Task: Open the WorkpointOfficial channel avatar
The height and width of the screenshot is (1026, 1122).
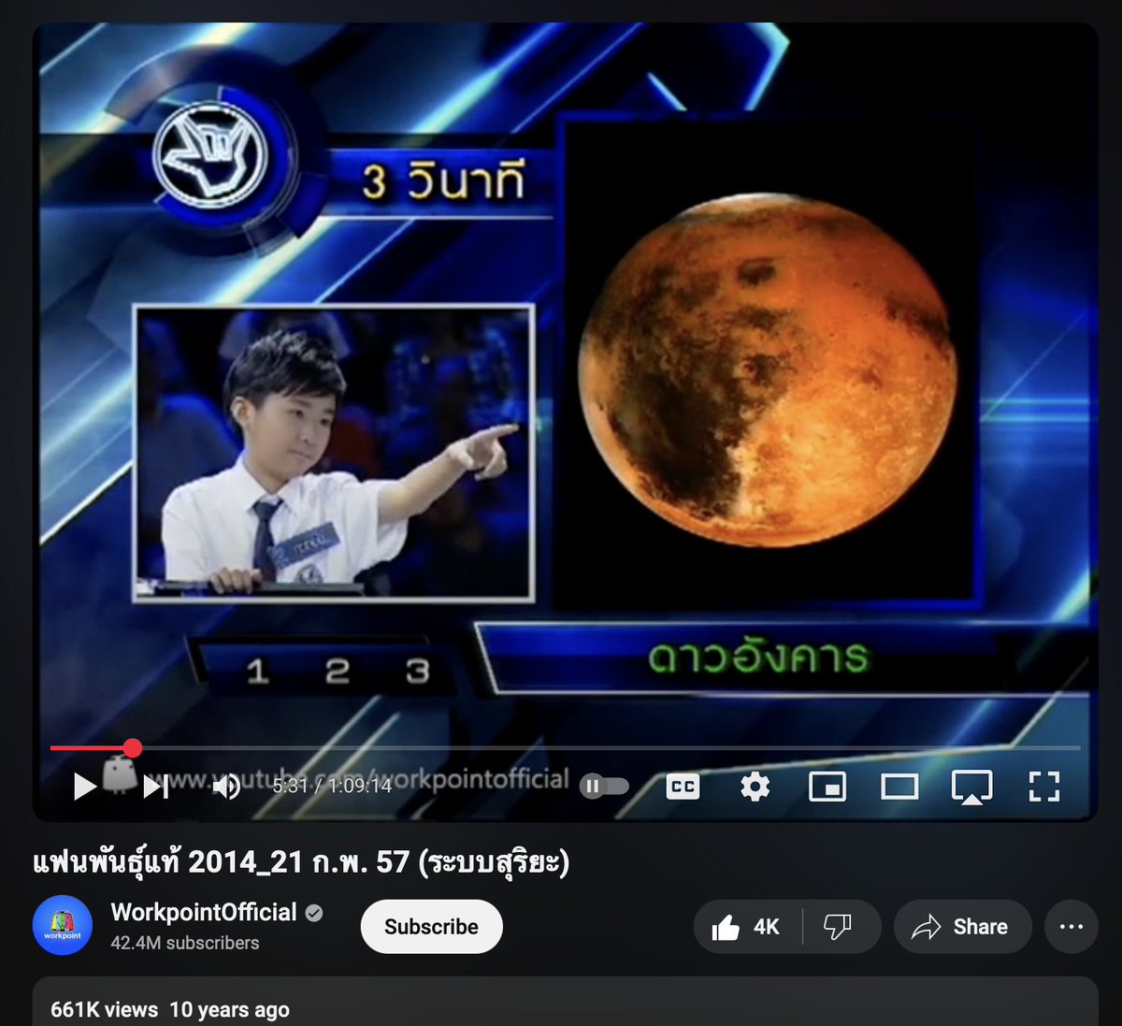Action: coord(62,925)
